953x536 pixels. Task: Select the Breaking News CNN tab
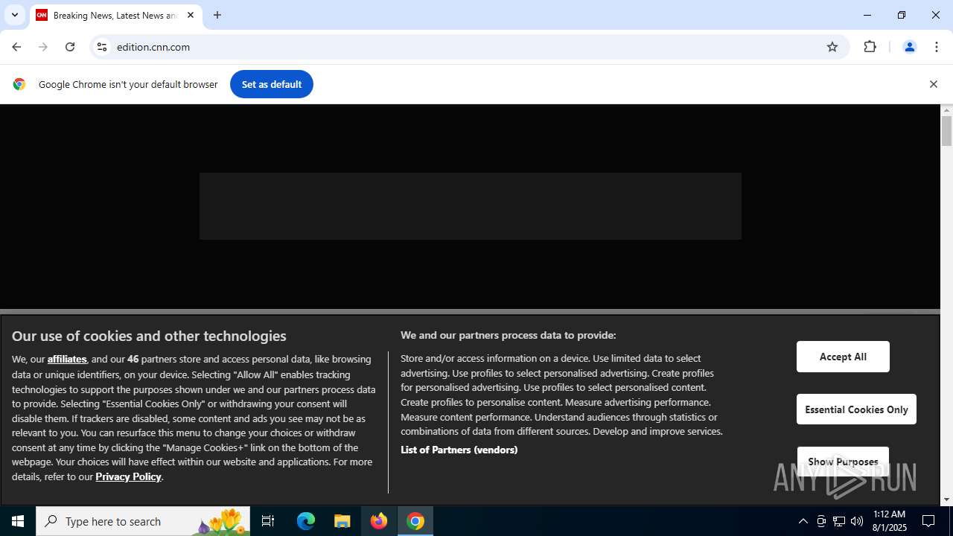pyautogui.click(x=115, y=15)
